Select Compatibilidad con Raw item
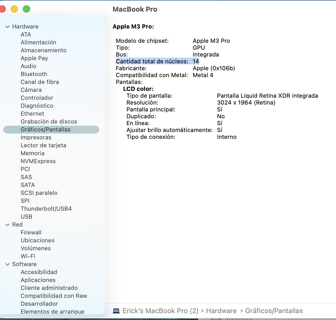The height and width of the screenshot is (320, 336). click(x=54, y=296)
